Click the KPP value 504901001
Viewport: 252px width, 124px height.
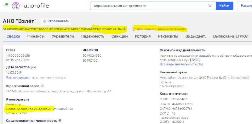click(91, 60)
